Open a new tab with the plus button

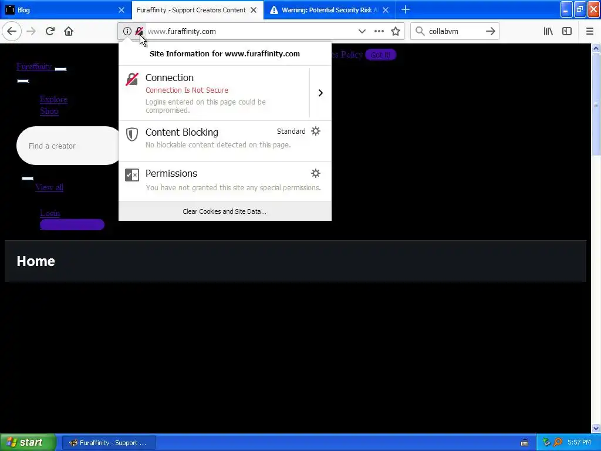click(x=406, y=10)
